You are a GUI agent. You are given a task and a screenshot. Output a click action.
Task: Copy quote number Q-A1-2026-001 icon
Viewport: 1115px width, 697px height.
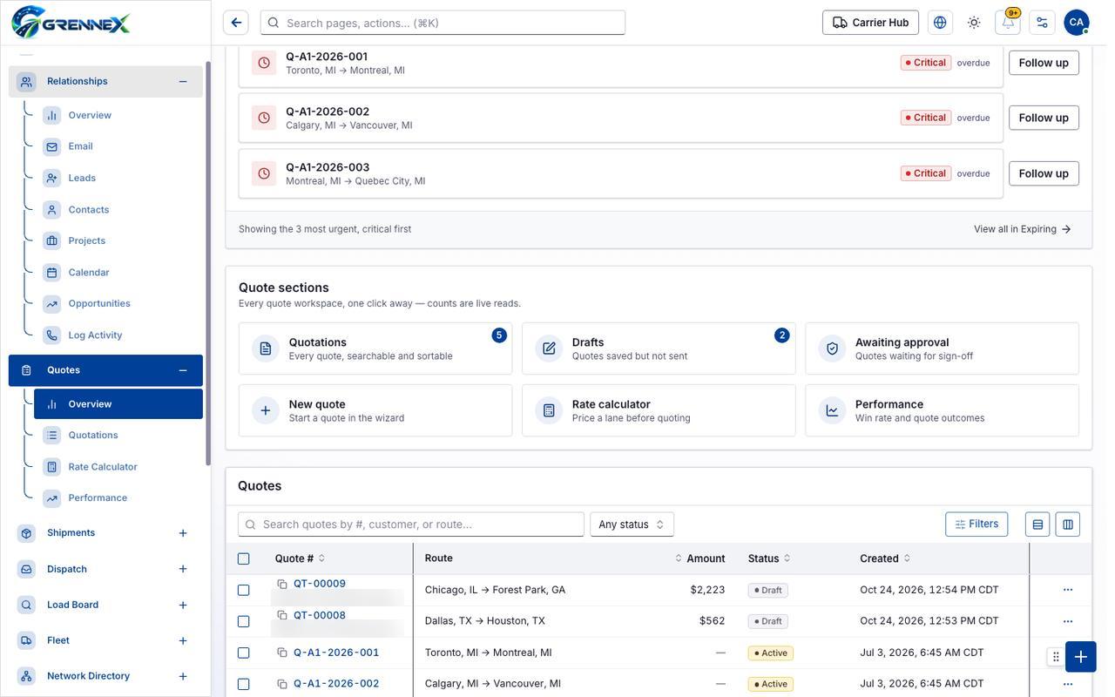coord(282,653)
